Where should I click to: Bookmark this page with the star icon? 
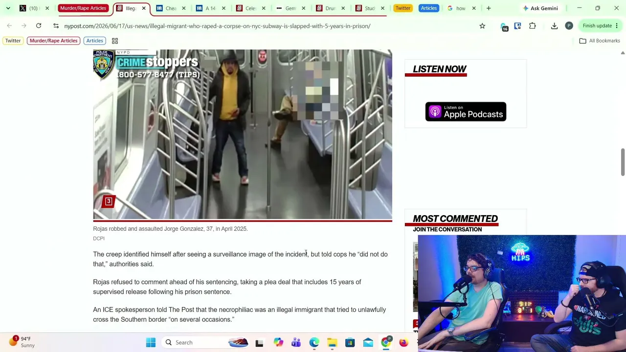(482, 26)
